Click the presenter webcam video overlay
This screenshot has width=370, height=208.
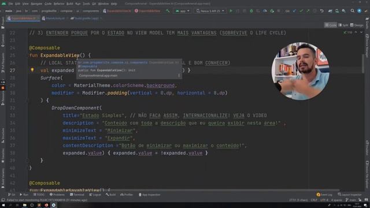click(301, 71)
